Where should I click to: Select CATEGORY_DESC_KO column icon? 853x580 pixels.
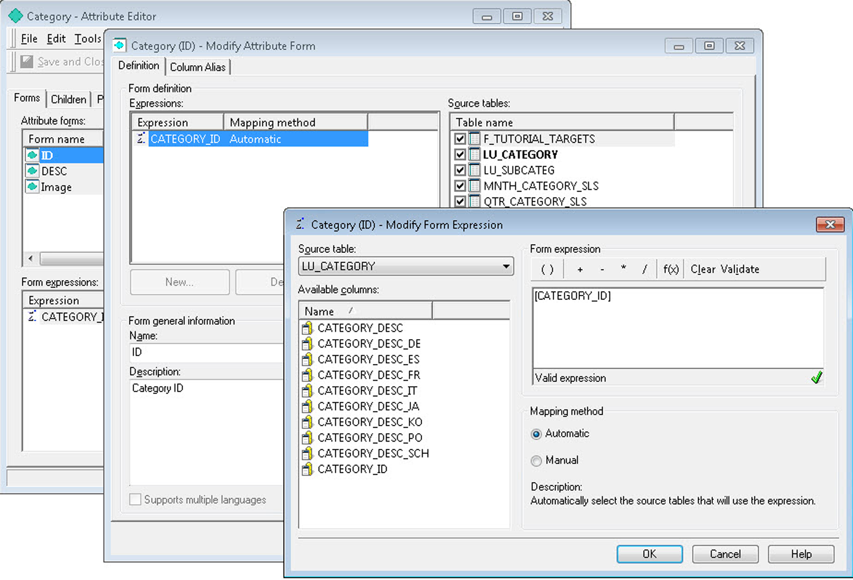tap(307, 422)
